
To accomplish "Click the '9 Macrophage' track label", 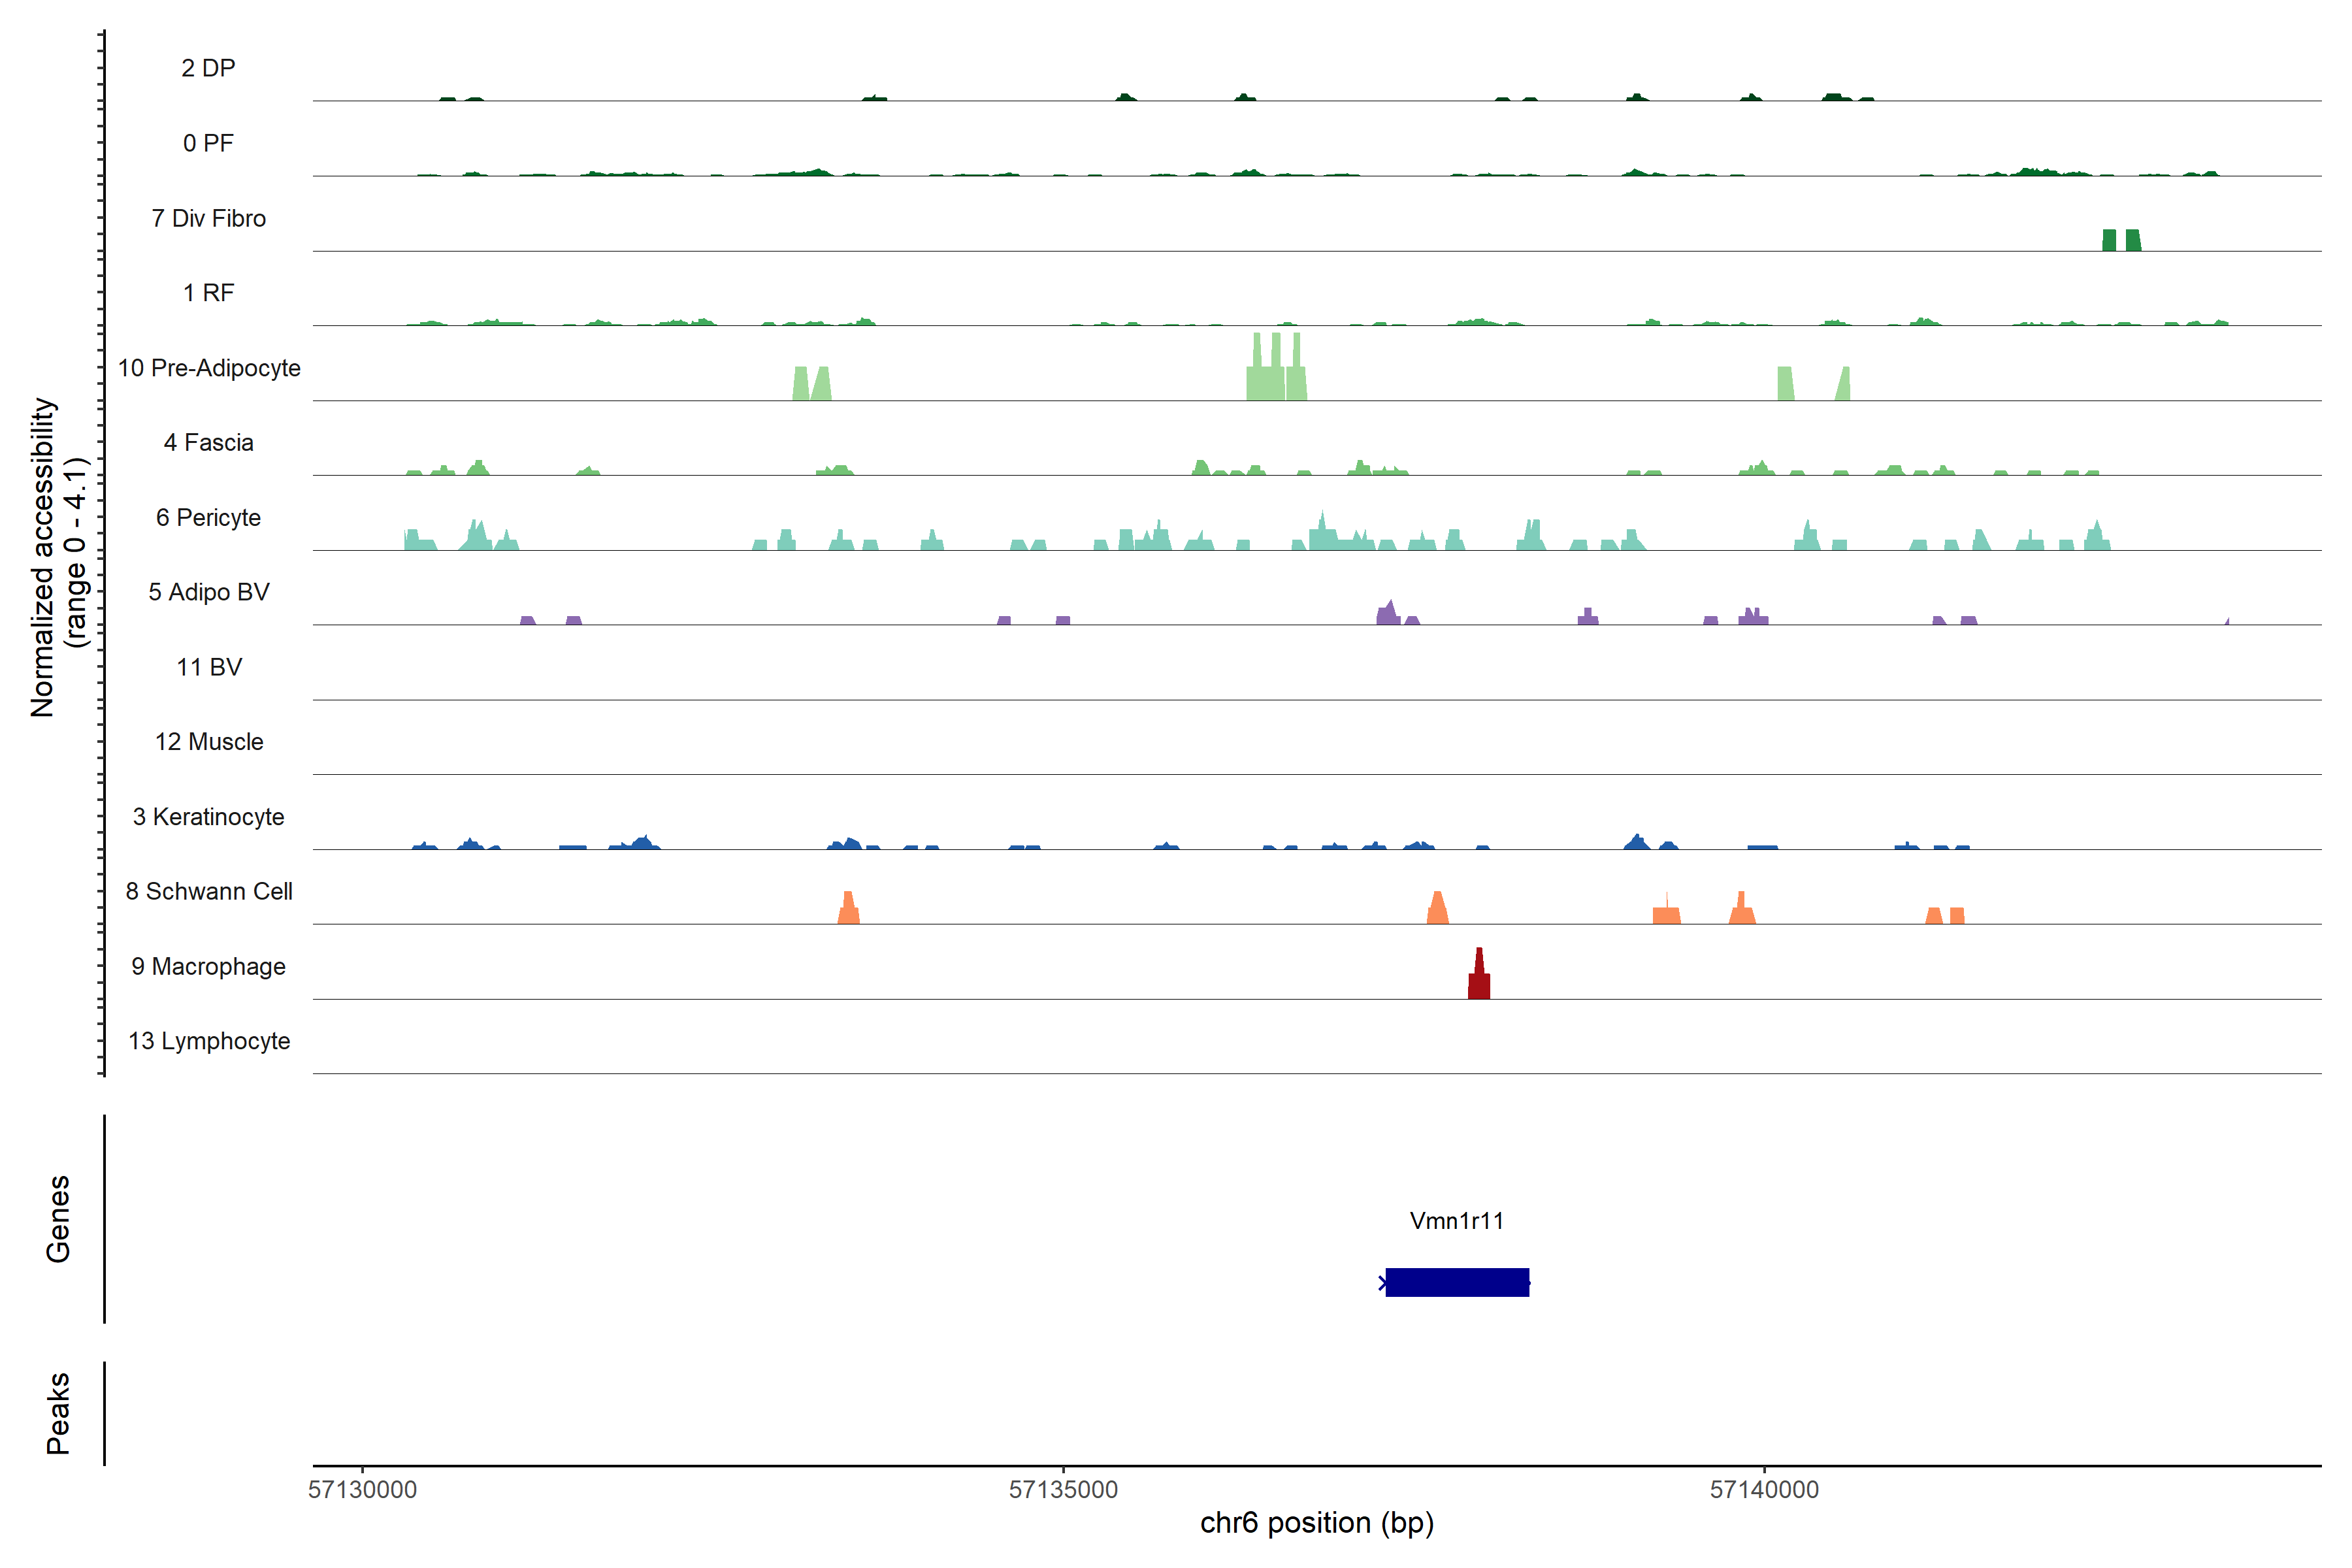I will click(x=209, y=966).
